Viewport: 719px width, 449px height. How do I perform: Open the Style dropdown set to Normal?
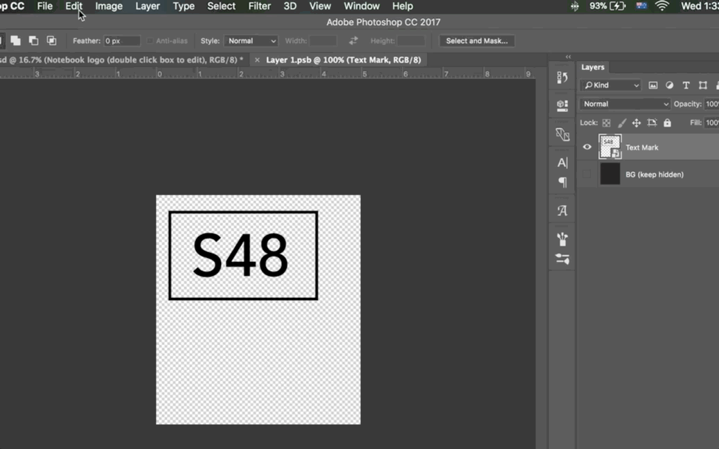click(251, 41)
